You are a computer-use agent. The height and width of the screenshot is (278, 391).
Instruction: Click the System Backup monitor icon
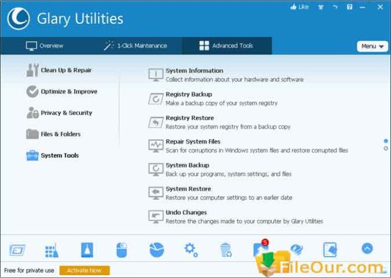tap(156, 170)
